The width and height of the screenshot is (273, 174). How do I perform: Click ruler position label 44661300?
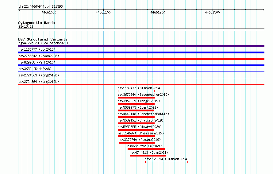(x=212, y=12)
